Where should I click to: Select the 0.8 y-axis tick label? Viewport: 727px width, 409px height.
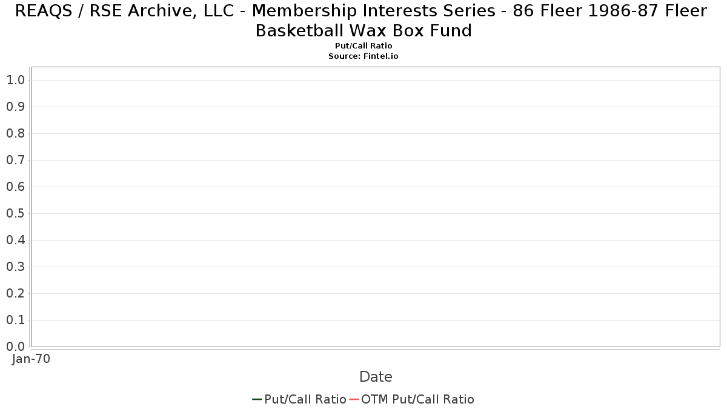(x=15, y=133)
